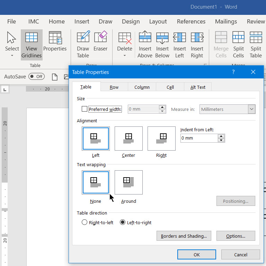Switch to the Alt Text tab

coord(198,87)
